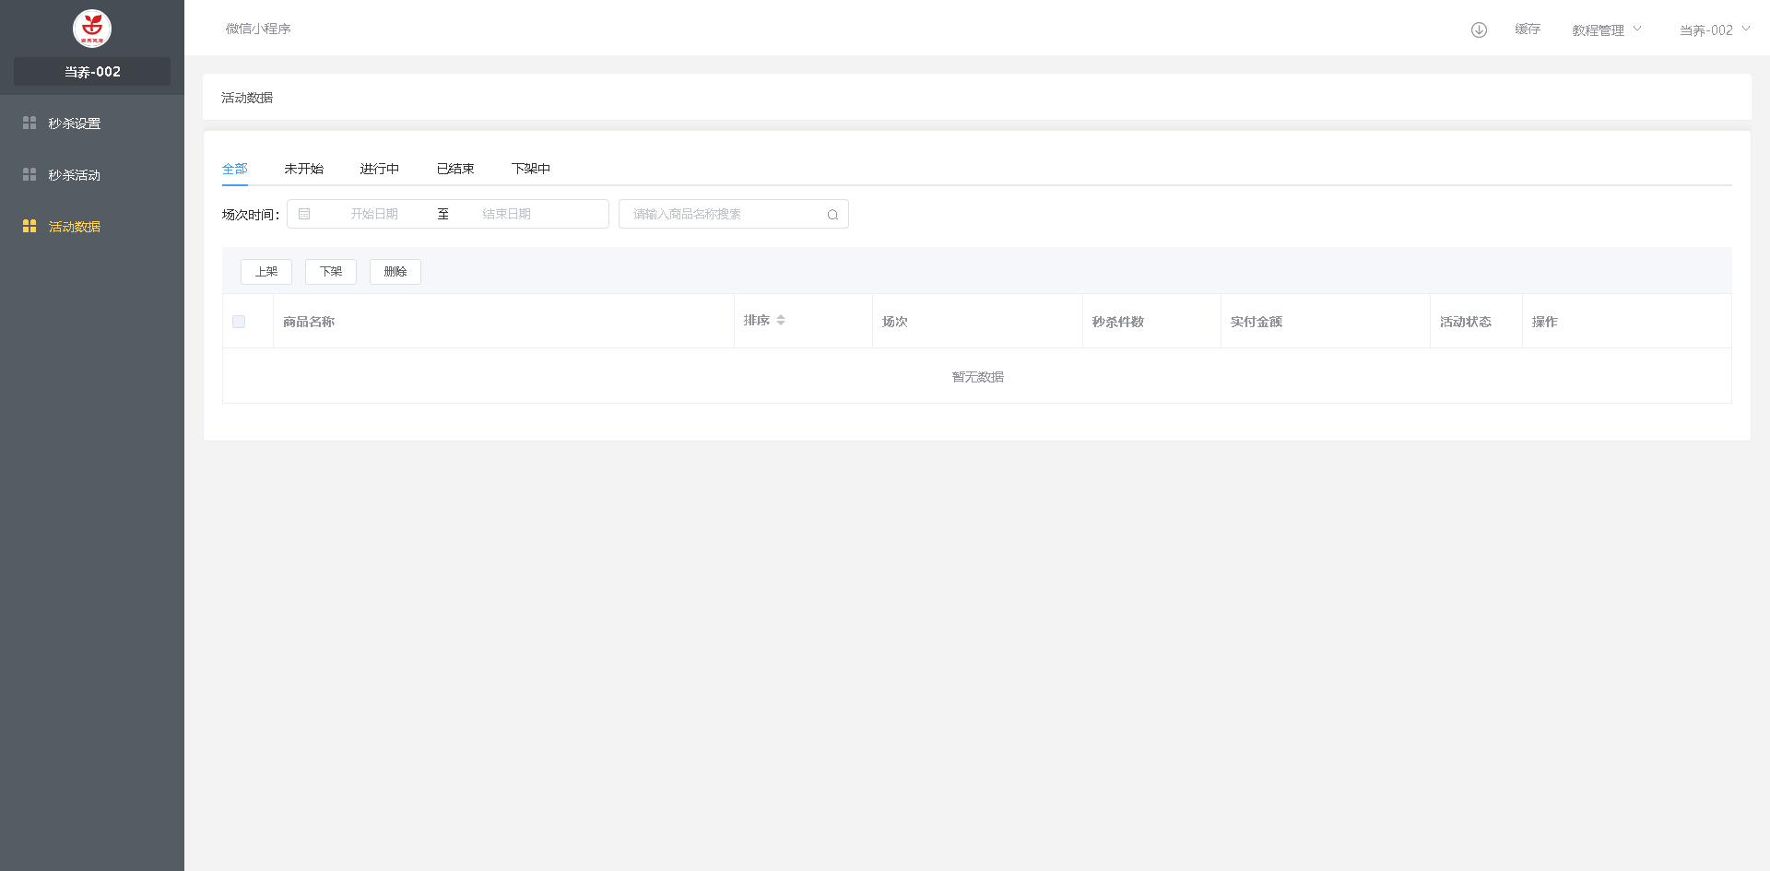Click the download icon in top bar
This screenshot has width=1770, height=871.
[1479, 29]
